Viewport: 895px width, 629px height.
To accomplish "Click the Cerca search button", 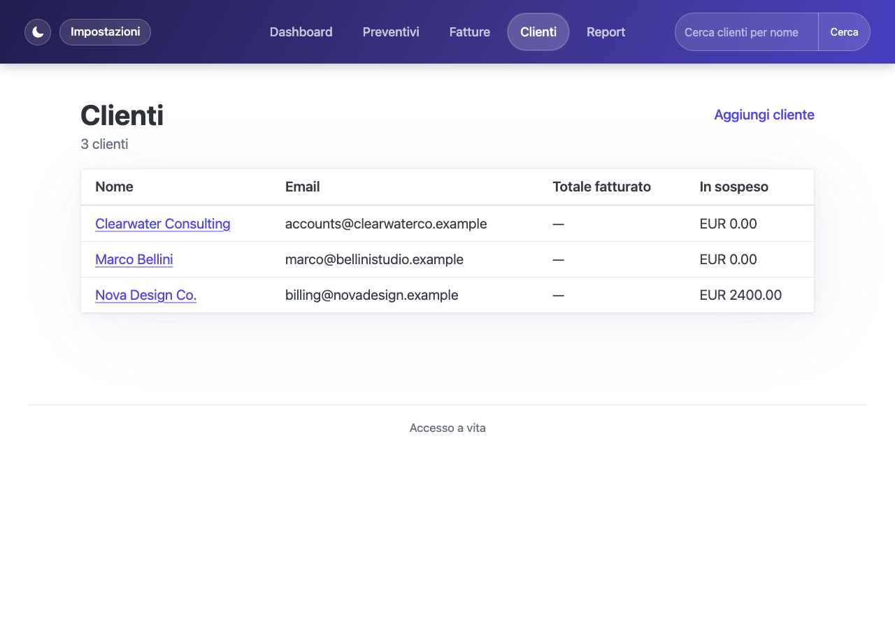I will 844,32.
